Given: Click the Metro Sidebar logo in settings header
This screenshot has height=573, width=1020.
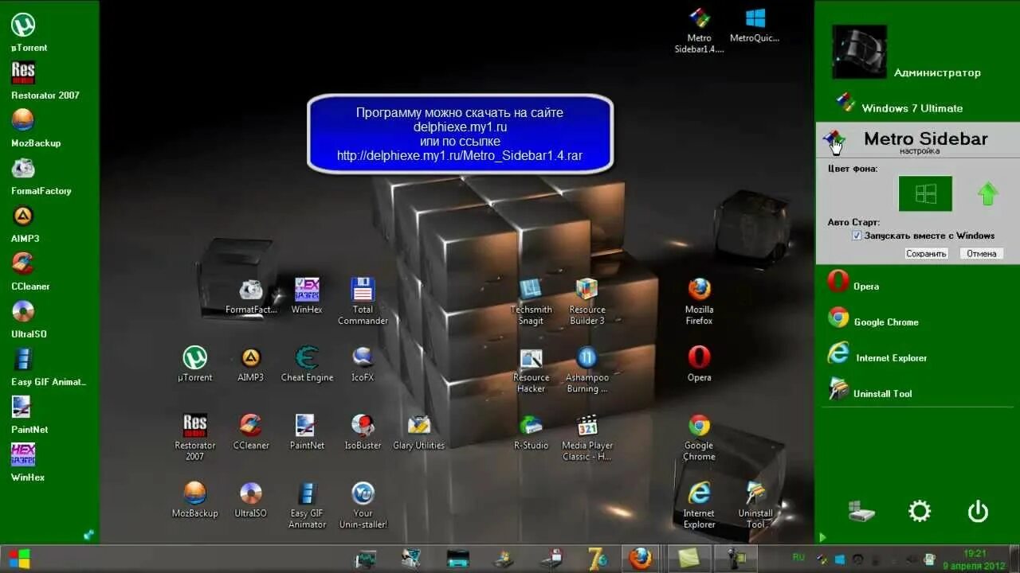Looking at the screenshot, I should click(x=834, y=142).
